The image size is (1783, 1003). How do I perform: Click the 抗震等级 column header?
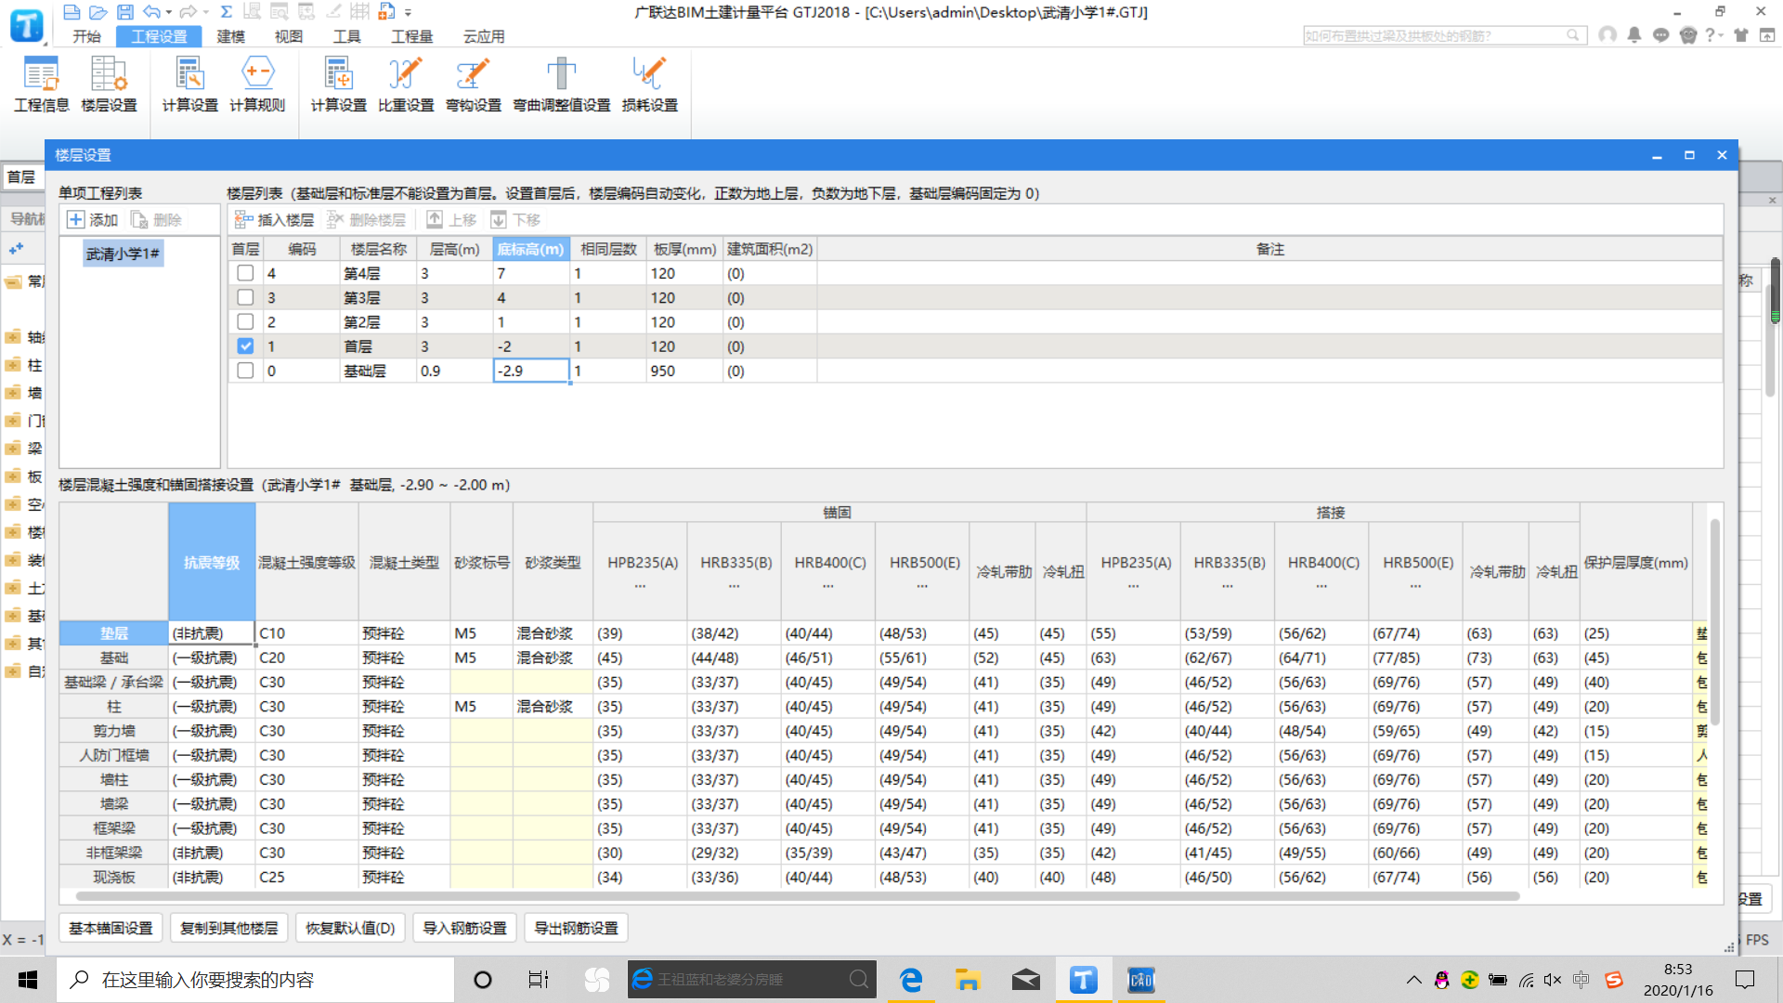click(212, 562)
